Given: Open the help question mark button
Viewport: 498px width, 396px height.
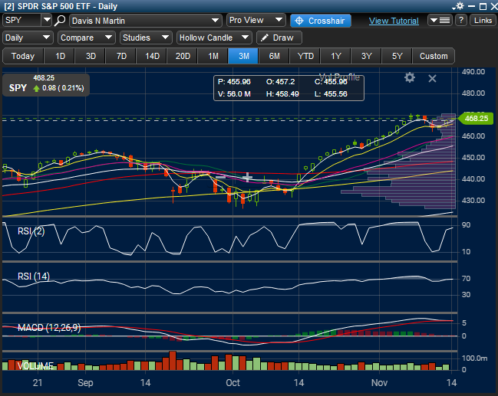Looking at the screenshot, I should pos(461,20).
